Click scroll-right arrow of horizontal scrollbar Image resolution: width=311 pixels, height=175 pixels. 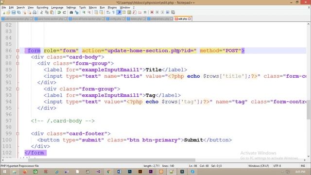coord(305,160)
